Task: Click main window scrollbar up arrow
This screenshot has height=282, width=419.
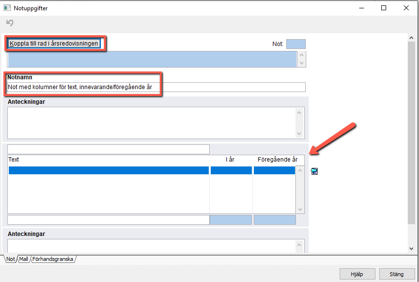Action: (412, 38)
